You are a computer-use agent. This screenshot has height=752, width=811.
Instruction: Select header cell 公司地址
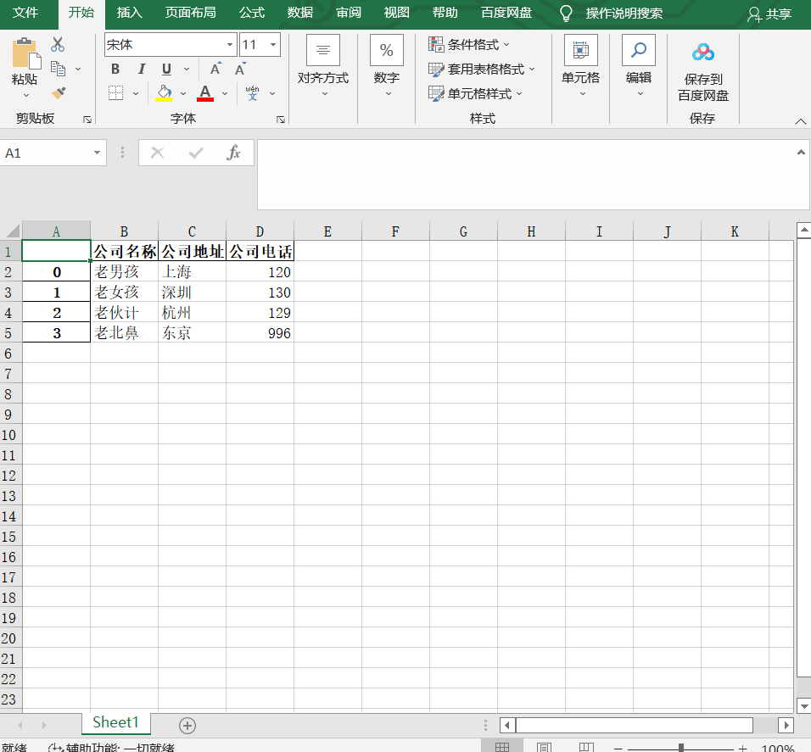[192, 252]
